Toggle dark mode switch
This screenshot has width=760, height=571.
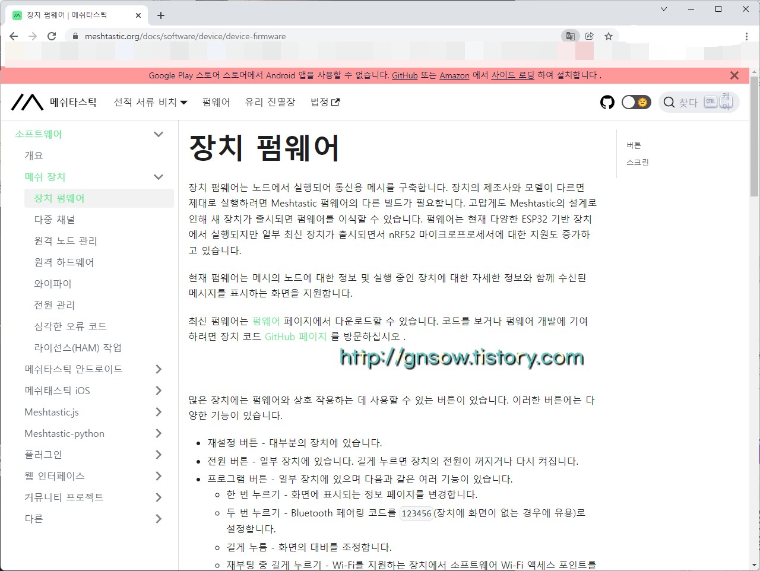click(636, 102)
